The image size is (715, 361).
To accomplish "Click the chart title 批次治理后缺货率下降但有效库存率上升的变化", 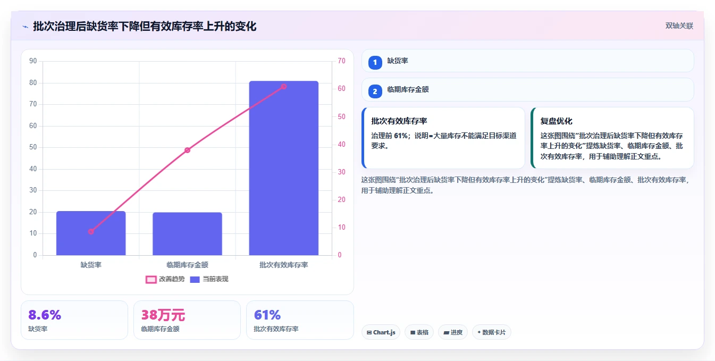I will 145,26.
